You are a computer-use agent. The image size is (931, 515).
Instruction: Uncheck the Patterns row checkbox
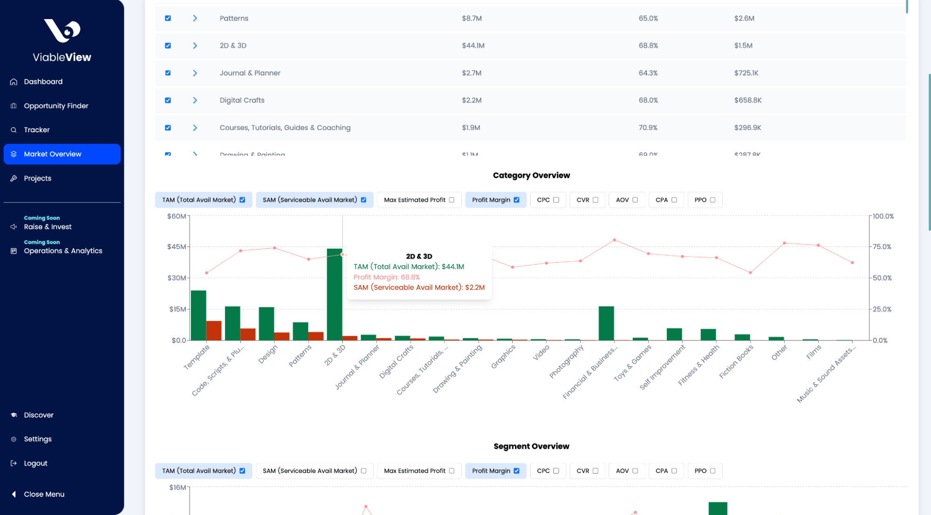click(168, 19)
